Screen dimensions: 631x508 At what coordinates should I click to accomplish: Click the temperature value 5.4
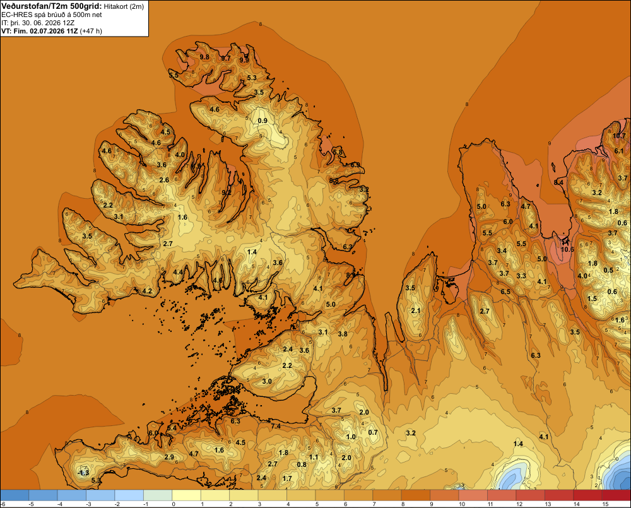point(172,428)
